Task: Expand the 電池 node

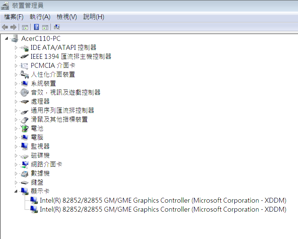Action: pos(16,128)
